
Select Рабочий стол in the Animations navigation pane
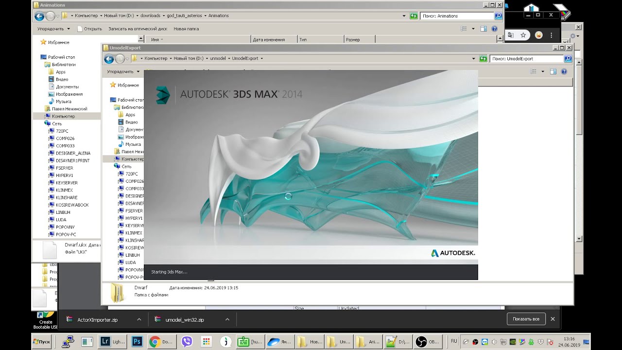point(61,57)
